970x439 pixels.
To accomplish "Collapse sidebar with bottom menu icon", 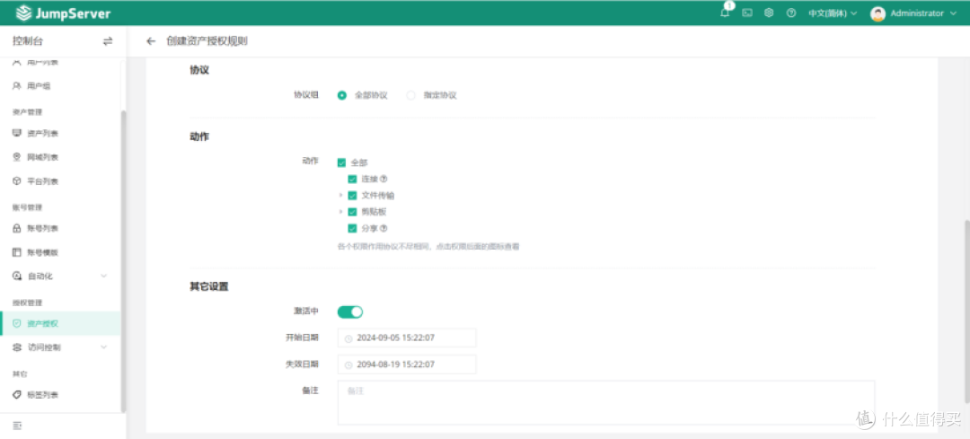I will pos(17,426).
